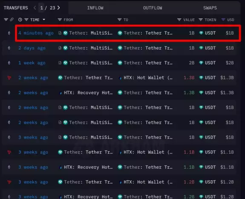Open the '4 minutes ago' transaction link
245x199 pixels.
[36, 33]
